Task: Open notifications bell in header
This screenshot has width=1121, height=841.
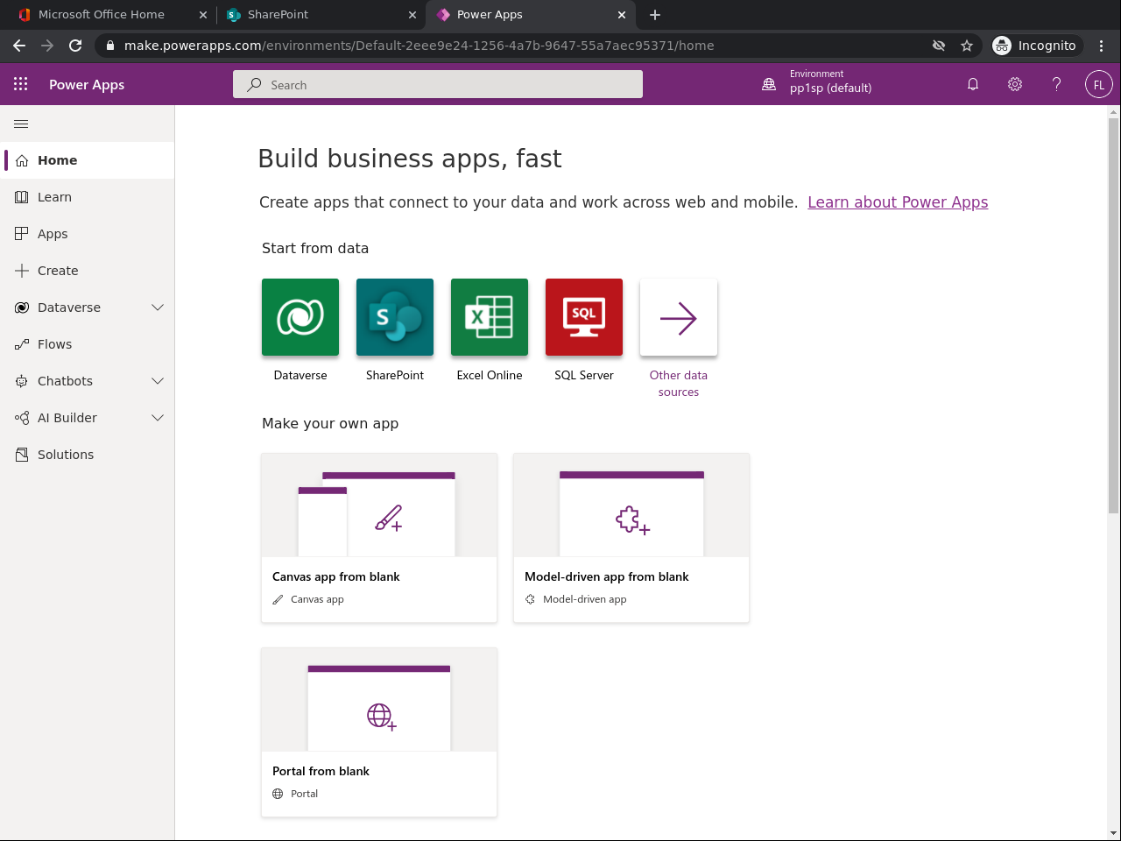Action: [x=973, y=84]
